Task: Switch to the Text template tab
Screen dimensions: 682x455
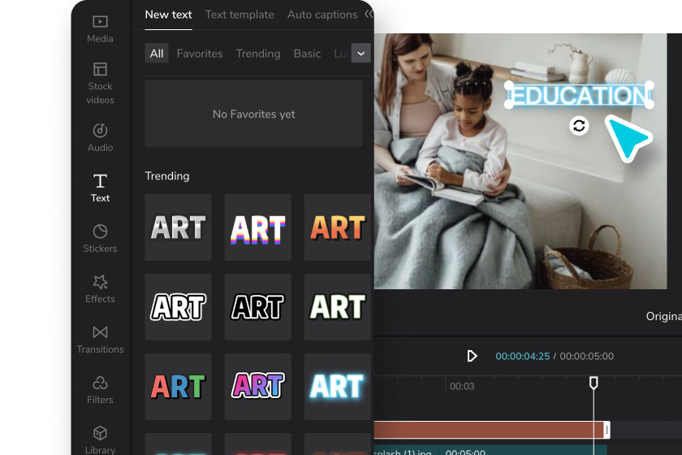Action: [x=240, y=15]
